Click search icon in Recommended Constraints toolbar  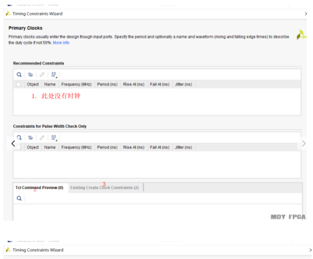[19, 75]
